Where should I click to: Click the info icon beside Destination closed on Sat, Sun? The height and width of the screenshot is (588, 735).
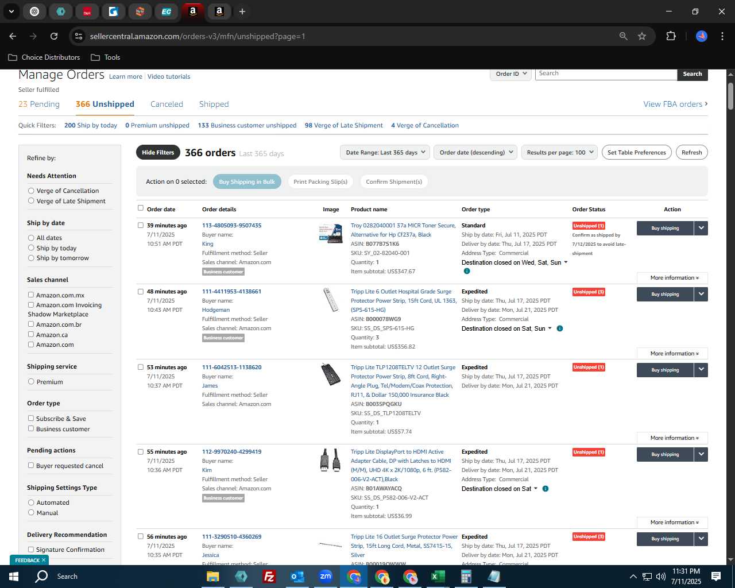(x=560, y=328)
